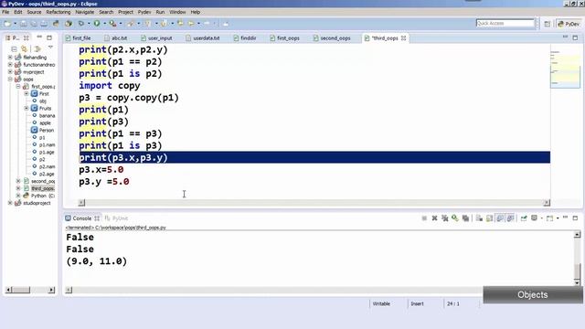Collapse the oops project node
This screenshot has height=329, width=585.
tap(10, 80)
